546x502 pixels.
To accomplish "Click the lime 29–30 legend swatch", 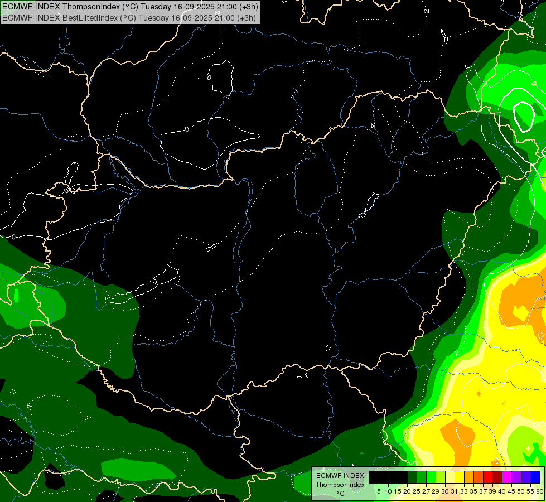I will (441, 477).
